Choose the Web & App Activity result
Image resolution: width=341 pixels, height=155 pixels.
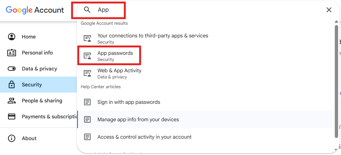click(x=119, y=73)
